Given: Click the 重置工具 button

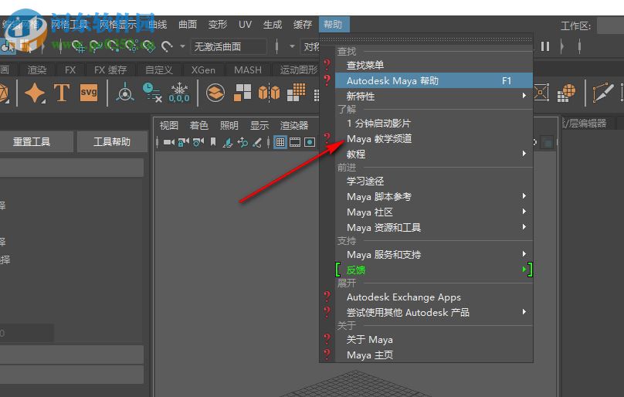Looking at the screenshot, I should (x=32, y=142).
